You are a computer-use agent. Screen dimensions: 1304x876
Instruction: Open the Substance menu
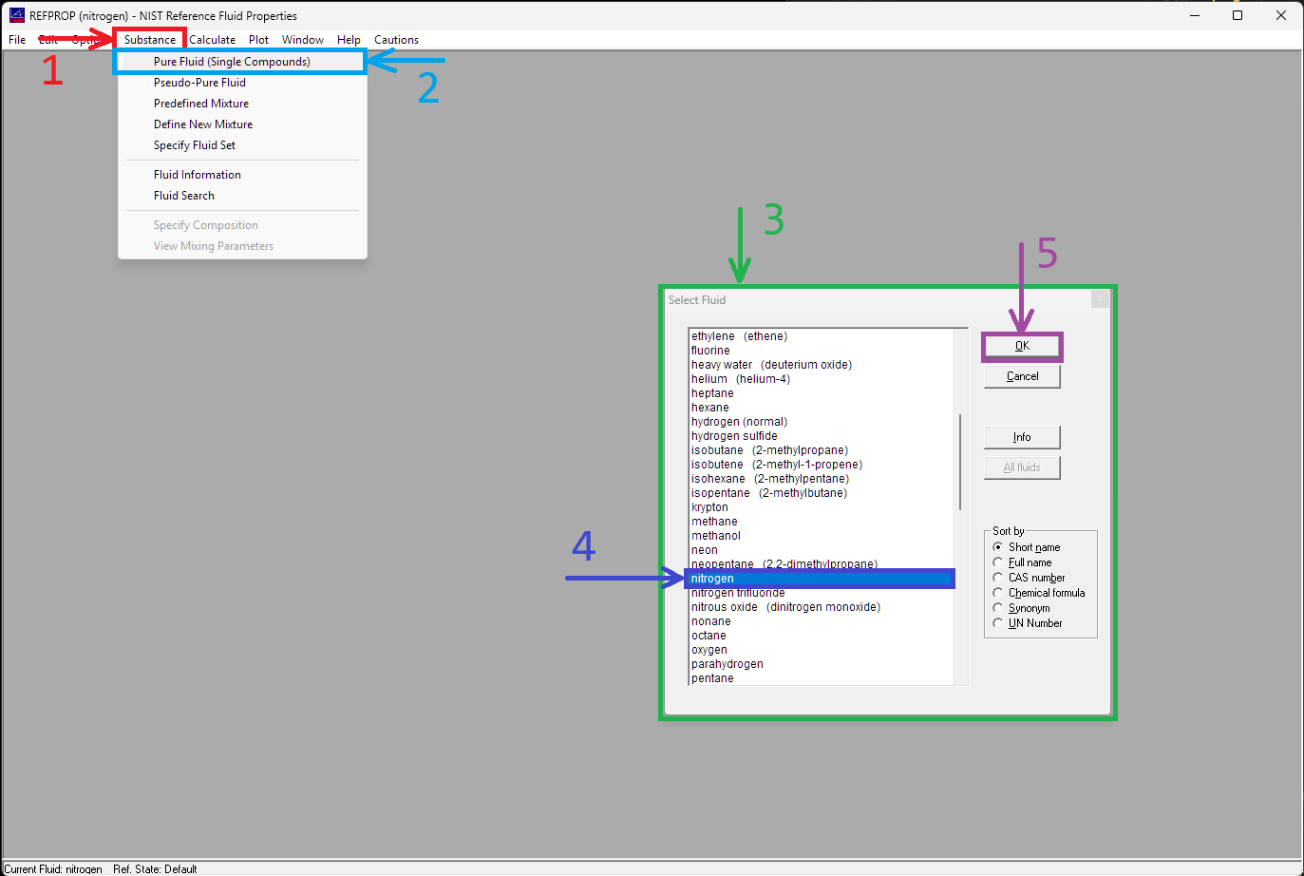pos(150,40)
